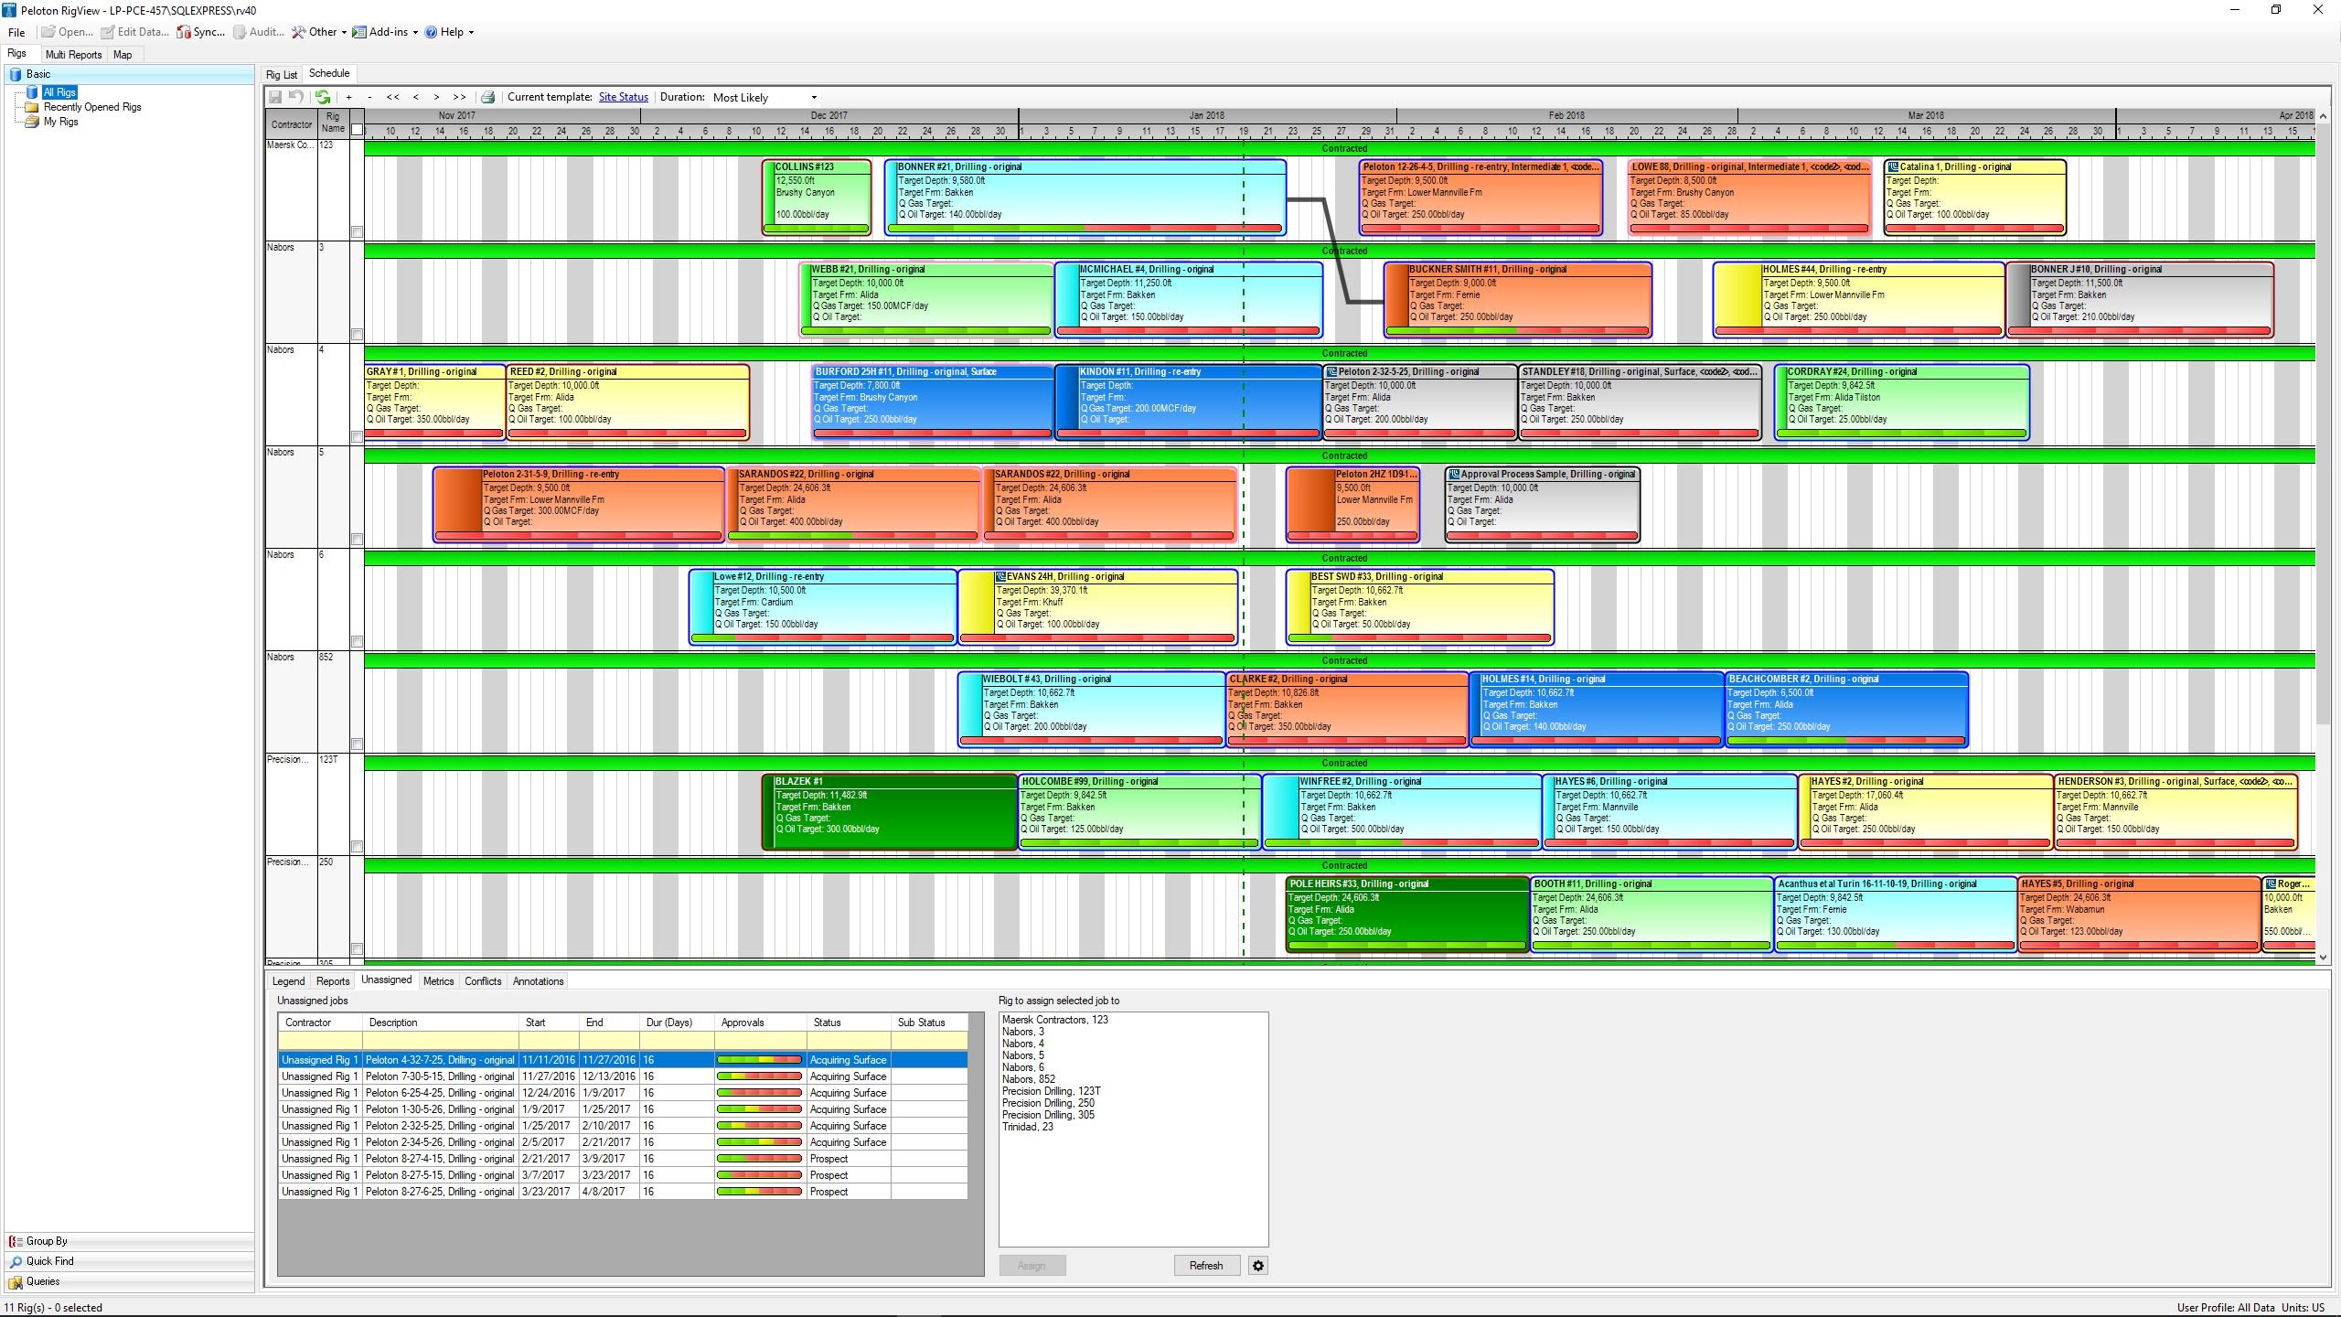The width and height of the screenshot is (2341, 1317).
Task: Click the Schedule tab
Action: click(x=328, y=74)
